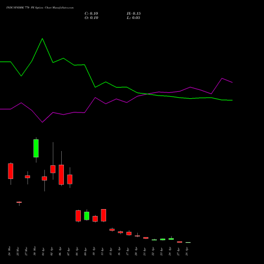
Task: Click the "07 Apr" date axis label
Action: 69,251
